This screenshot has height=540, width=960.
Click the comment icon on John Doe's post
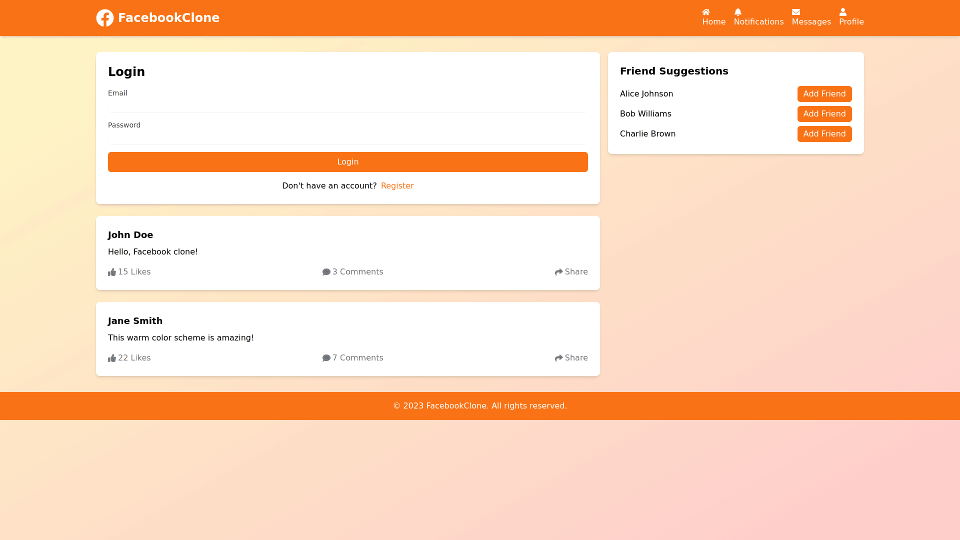(x=326, y=272)
